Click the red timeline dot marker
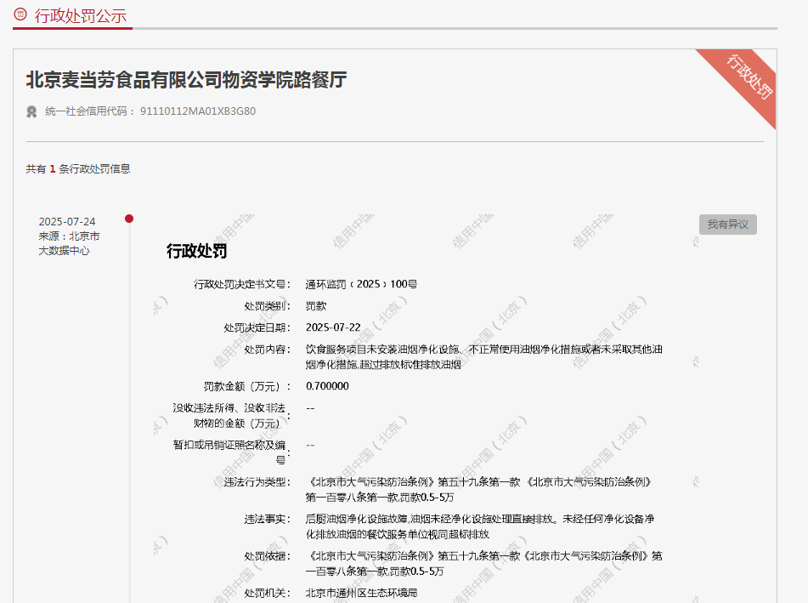 click(x=129, y=219)
